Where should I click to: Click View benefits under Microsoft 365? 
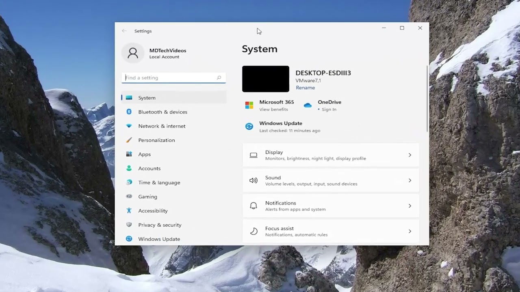tap(273, 109)
